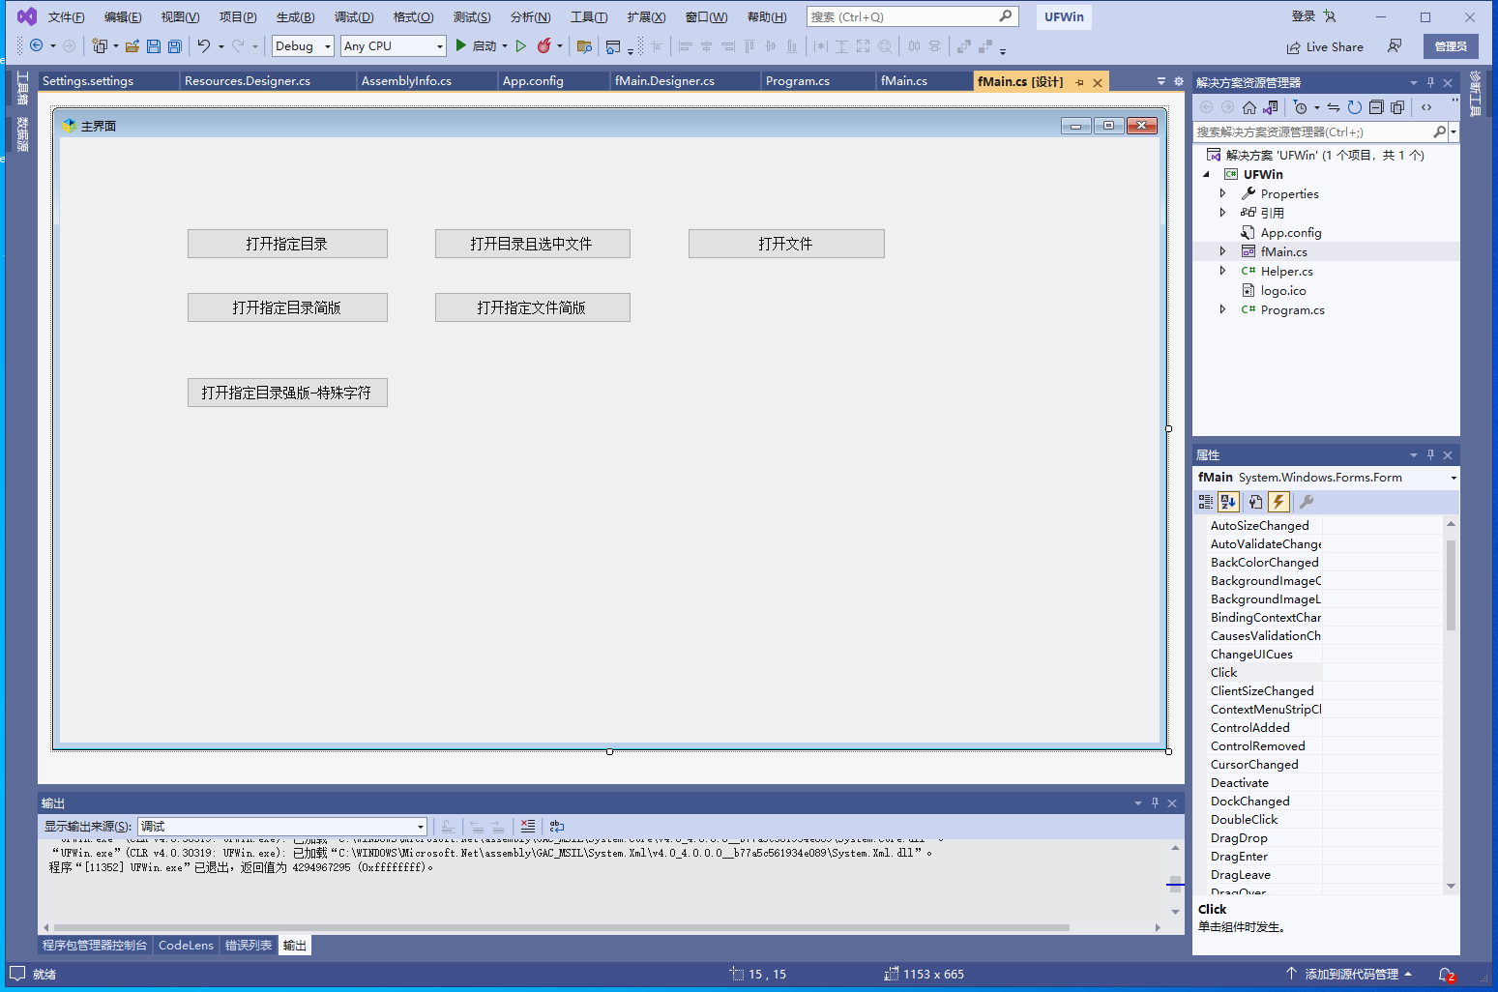
Task: Click the Save icon in toolbar
Action: 154,46
